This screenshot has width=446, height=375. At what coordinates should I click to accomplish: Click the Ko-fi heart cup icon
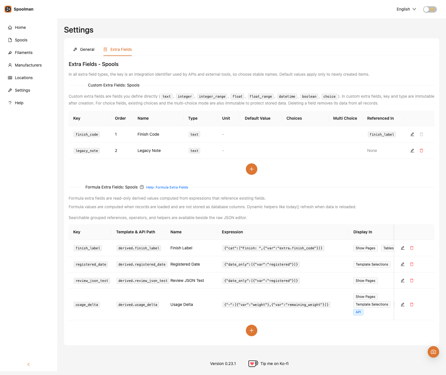pyautogui.click(x=253, y=364)
